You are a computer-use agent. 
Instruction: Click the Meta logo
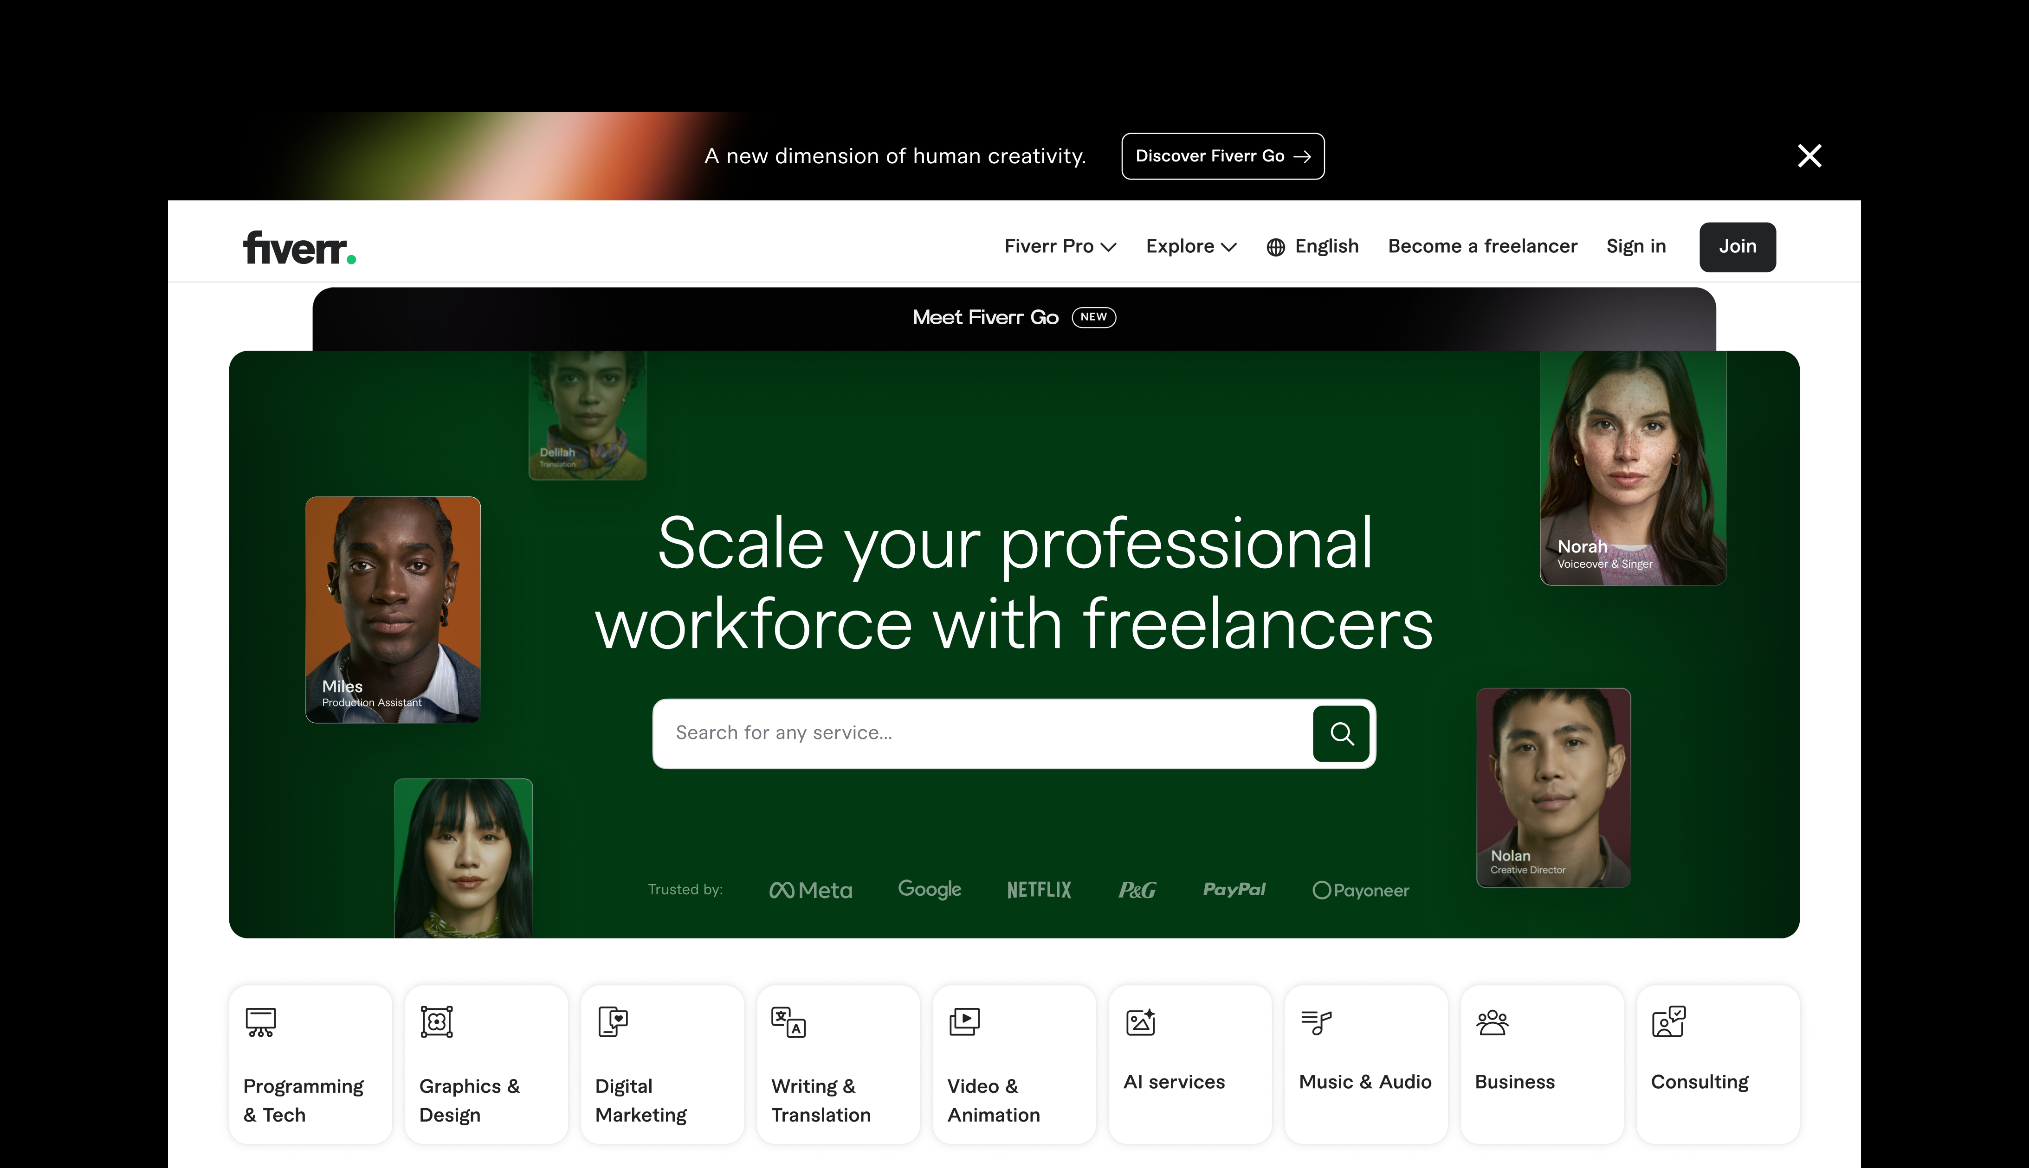point(811,890)
